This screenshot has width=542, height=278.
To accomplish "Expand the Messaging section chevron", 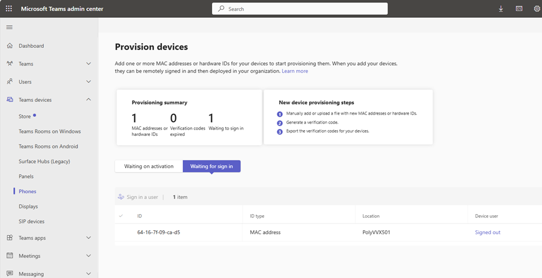I will (x=88, y=273).
